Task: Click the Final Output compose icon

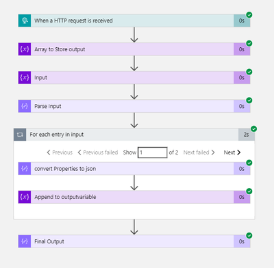Action: pos(25,241)
